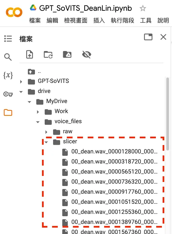172x234 pixels.
Task: Collapse the drive folder
Action: point(21,92)
